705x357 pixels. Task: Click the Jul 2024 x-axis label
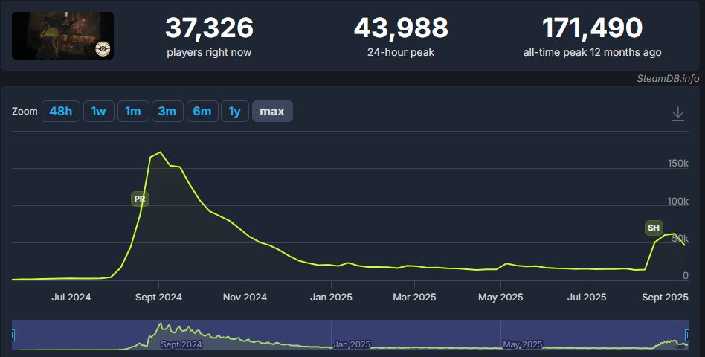point(71,297)
